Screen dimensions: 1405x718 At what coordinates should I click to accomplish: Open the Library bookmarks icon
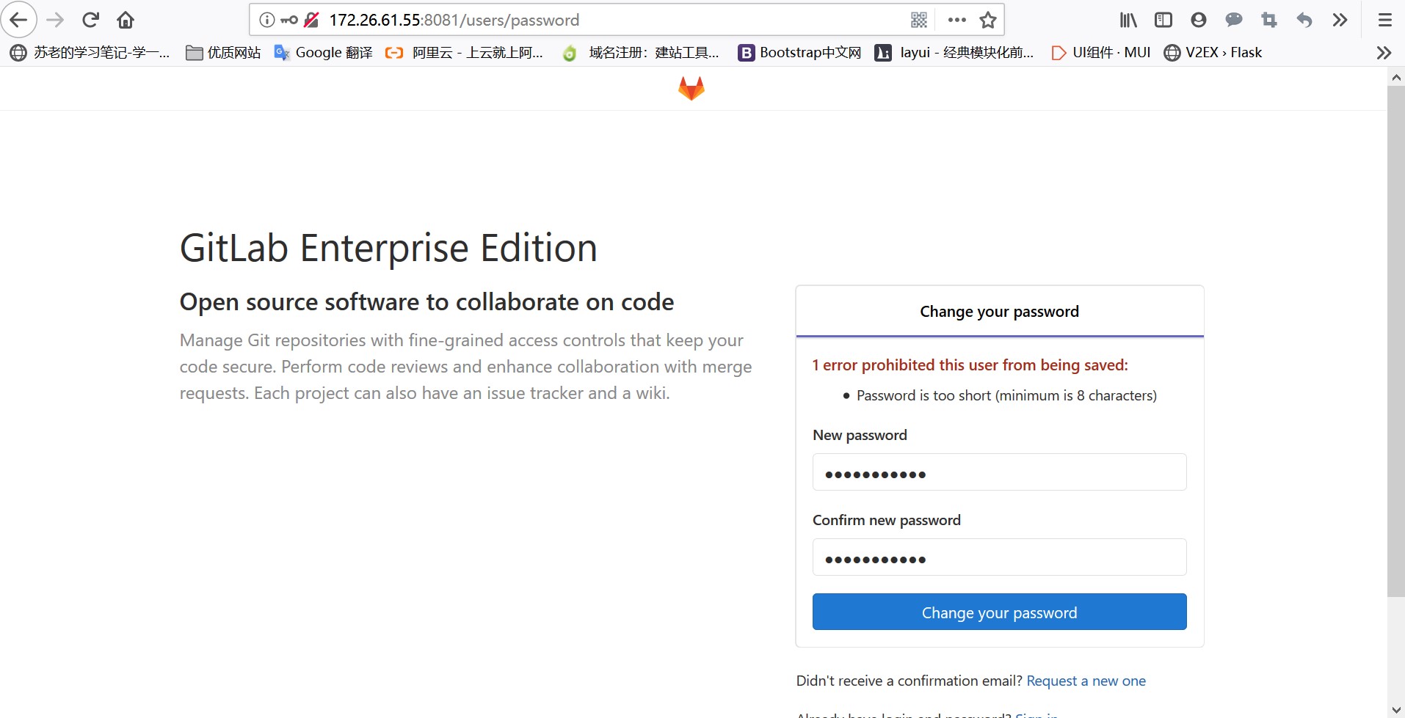pos(1128,20)
